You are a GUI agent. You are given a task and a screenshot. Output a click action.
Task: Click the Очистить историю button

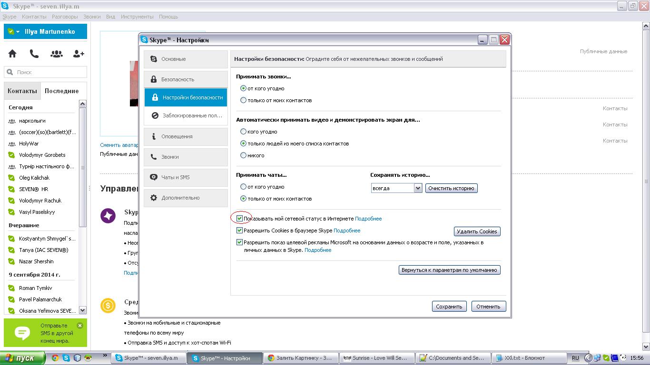point(451,188)
